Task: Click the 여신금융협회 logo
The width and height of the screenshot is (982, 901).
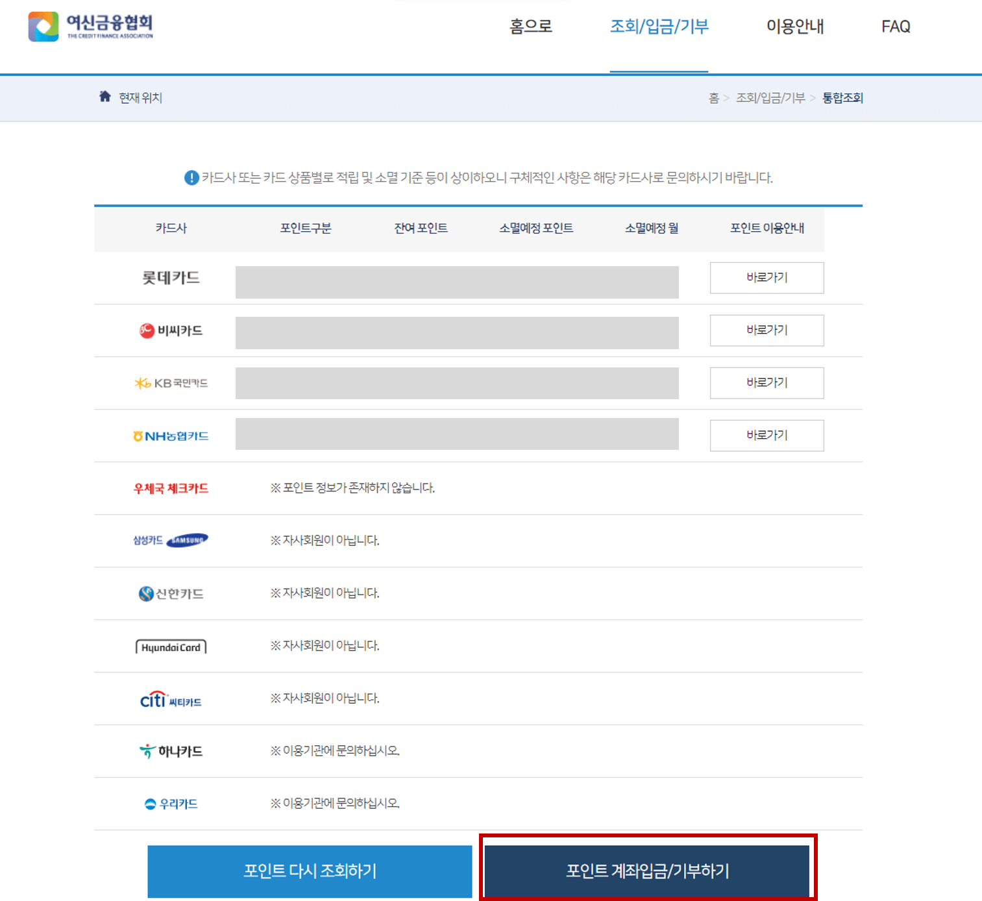Action: pyautogui.click(x=91, y=27)
